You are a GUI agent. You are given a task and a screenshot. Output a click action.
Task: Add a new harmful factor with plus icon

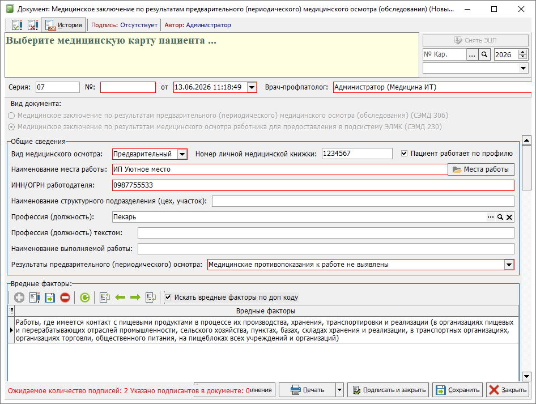coord(19,297)
